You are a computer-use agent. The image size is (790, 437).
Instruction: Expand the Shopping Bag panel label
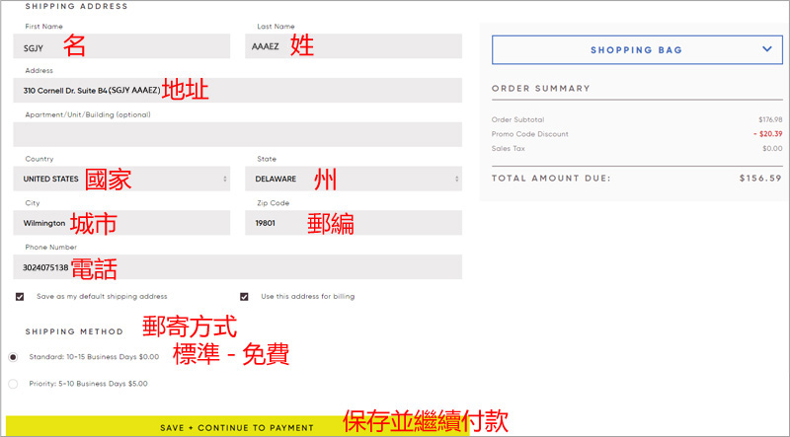tap(636, 50)
